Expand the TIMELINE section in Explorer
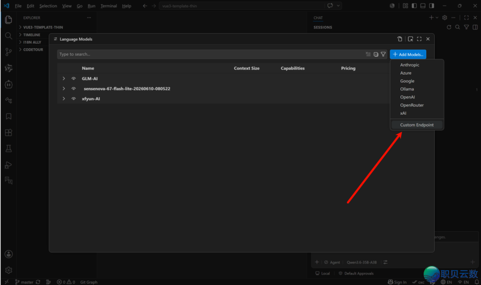Screen dimensions: 481x285 coord(32,35)
